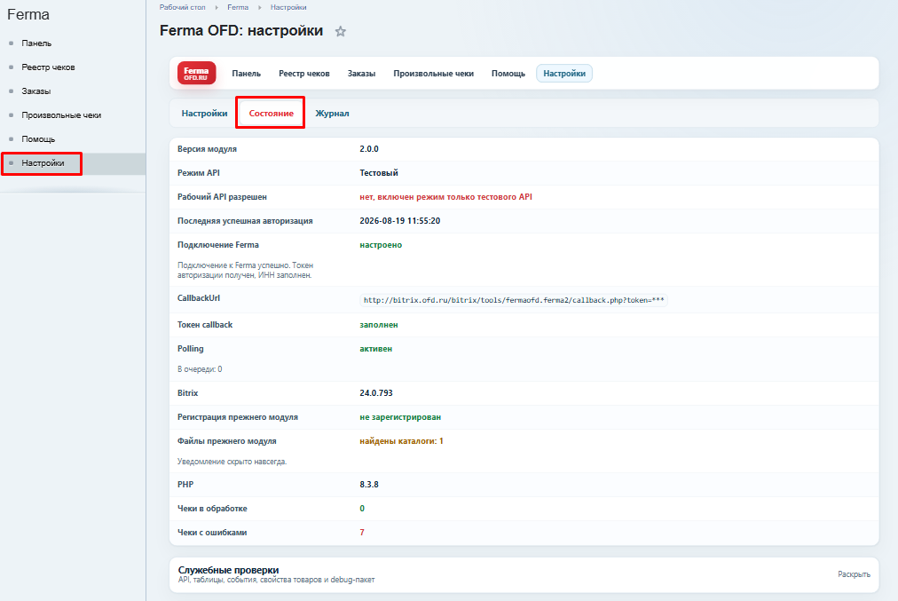Open Реестр чеков in the left sidebar

click(x=48, y=67)
